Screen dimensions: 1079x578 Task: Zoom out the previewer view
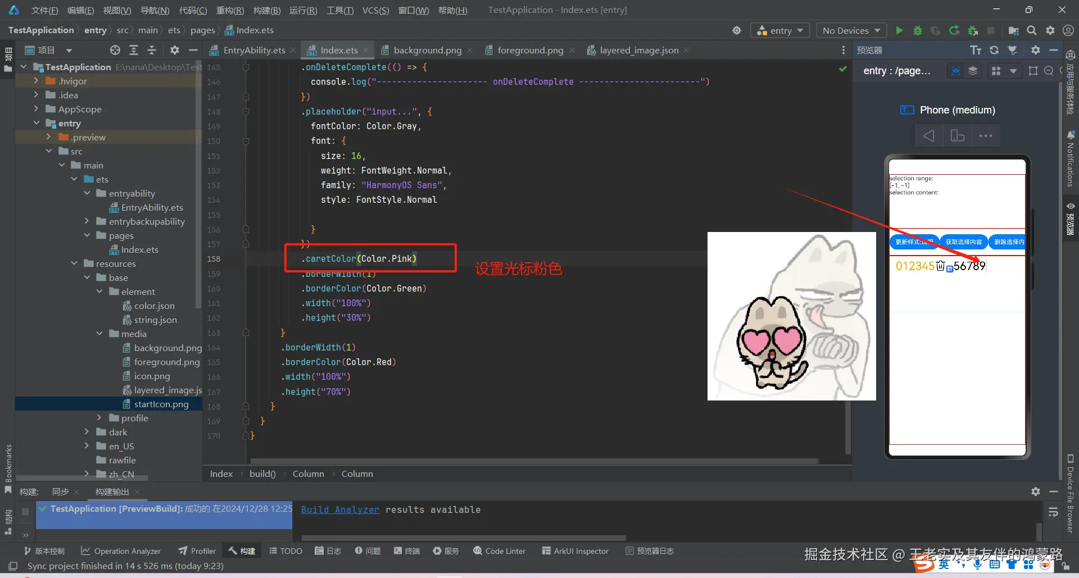tap(1049, 71)
